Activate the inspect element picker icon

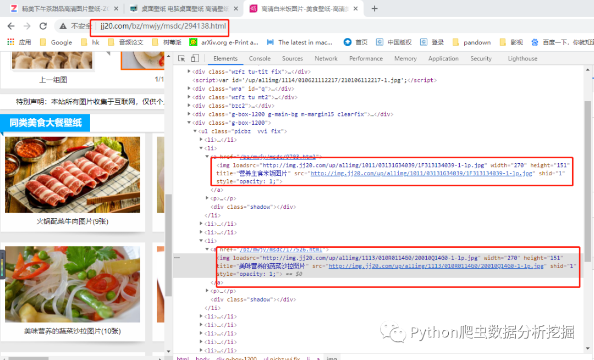(x=182, y=58)
